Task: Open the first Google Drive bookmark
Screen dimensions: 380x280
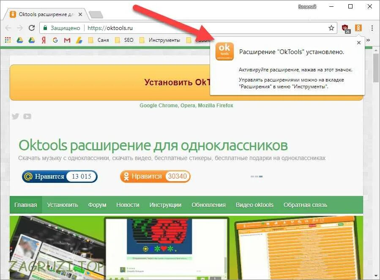Action: point(20,40)
